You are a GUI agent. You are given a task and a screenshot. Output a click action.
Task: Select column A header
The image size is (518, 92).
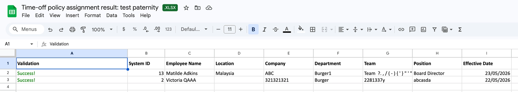[72, 53]
